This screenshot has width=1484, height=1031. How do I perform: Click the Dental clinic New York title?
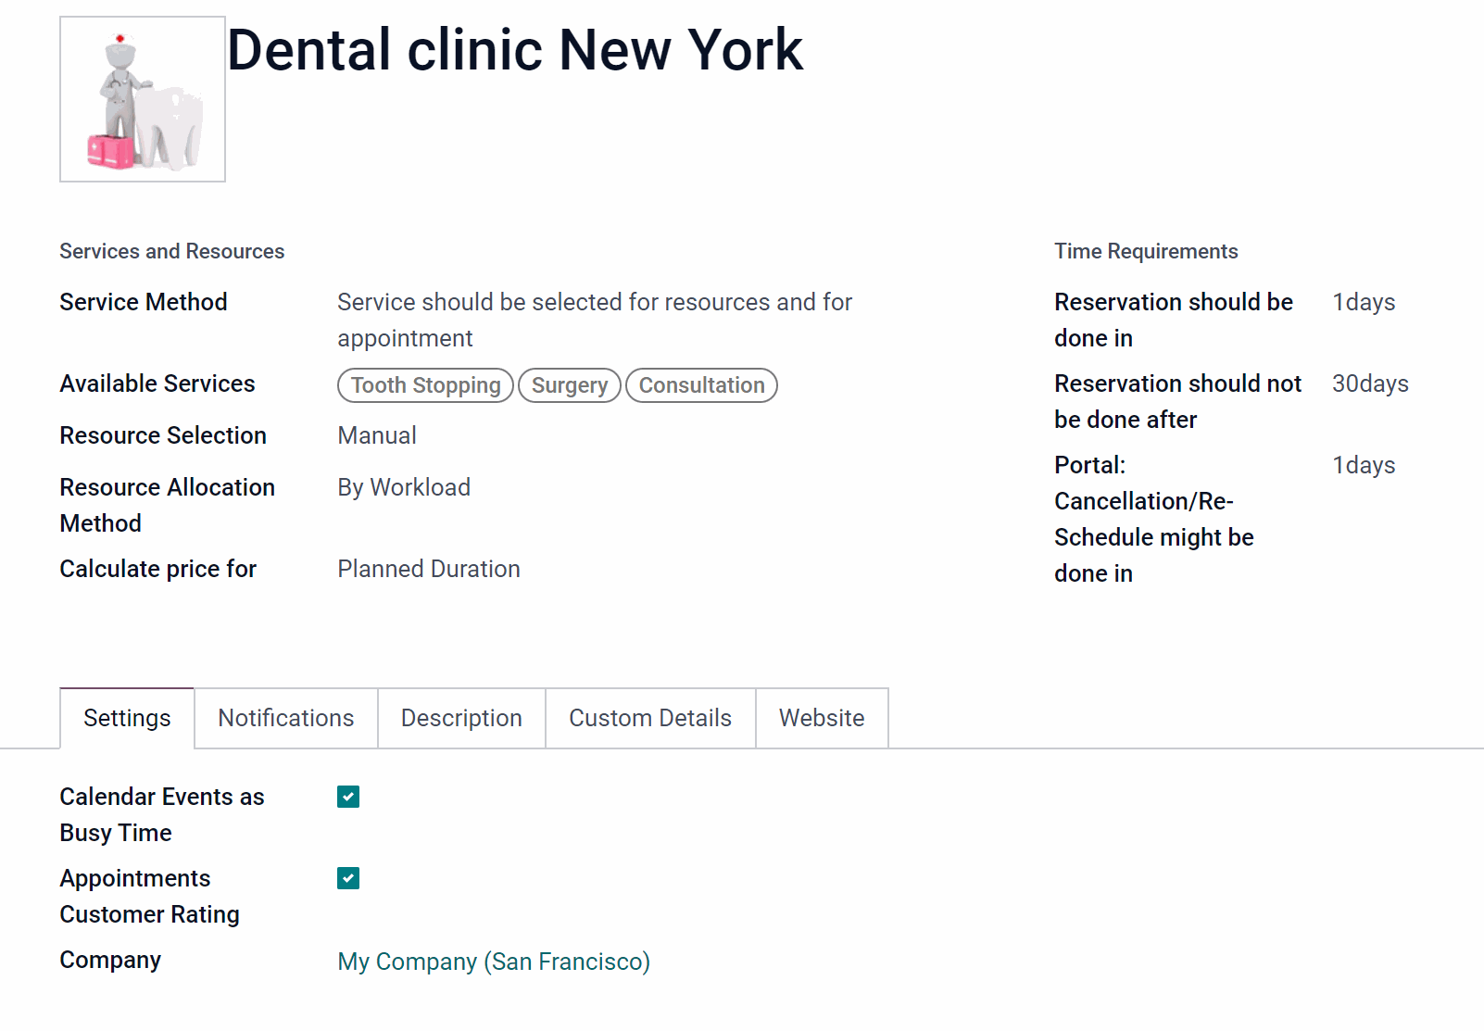tap(515, 50)
